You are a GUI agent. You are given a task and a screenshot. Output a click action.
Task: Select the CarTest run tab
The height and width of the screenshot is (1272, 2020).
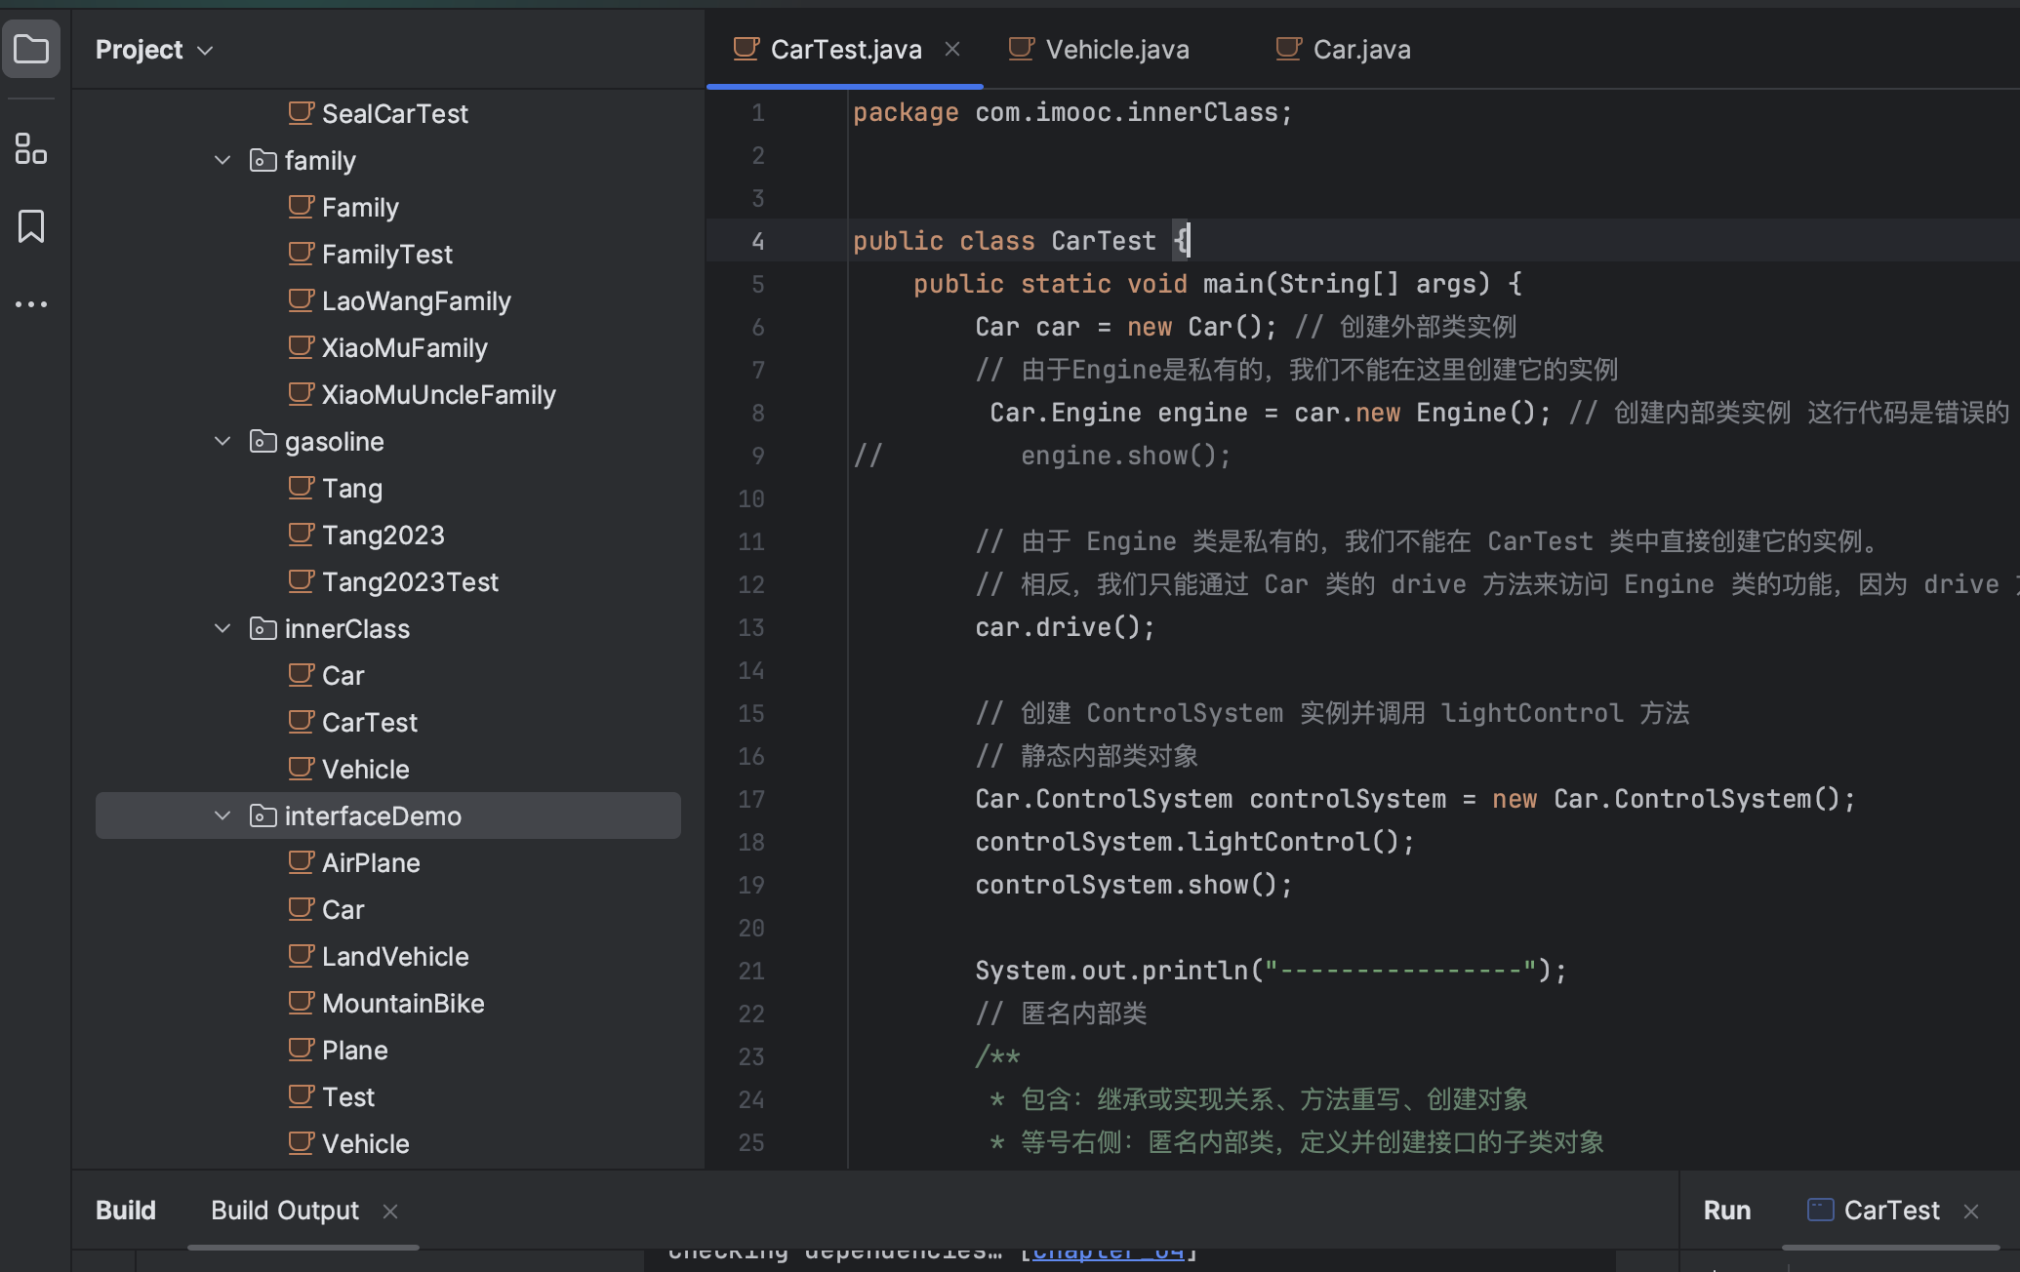click(x=1891, y=1211)
